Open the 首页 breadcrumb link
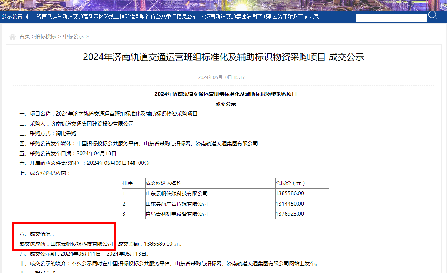 pos(24,36)
